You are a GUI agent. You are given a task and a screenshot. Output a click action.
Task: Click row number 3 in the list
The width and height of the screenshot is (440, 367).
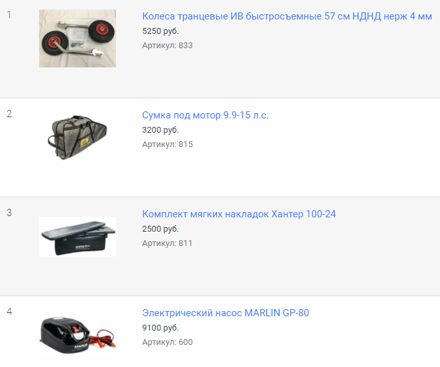point(9,213)
